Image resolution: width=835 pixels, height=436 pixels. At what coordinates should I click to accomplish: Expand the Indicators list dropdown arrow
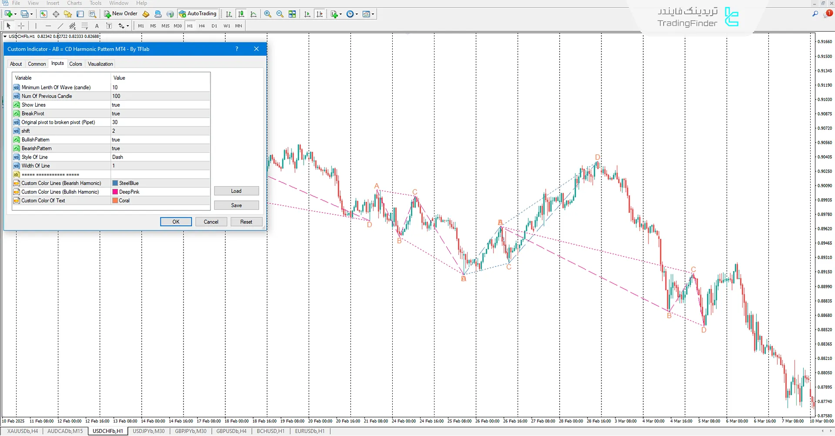pyautogui.click(x=341, y=14)
